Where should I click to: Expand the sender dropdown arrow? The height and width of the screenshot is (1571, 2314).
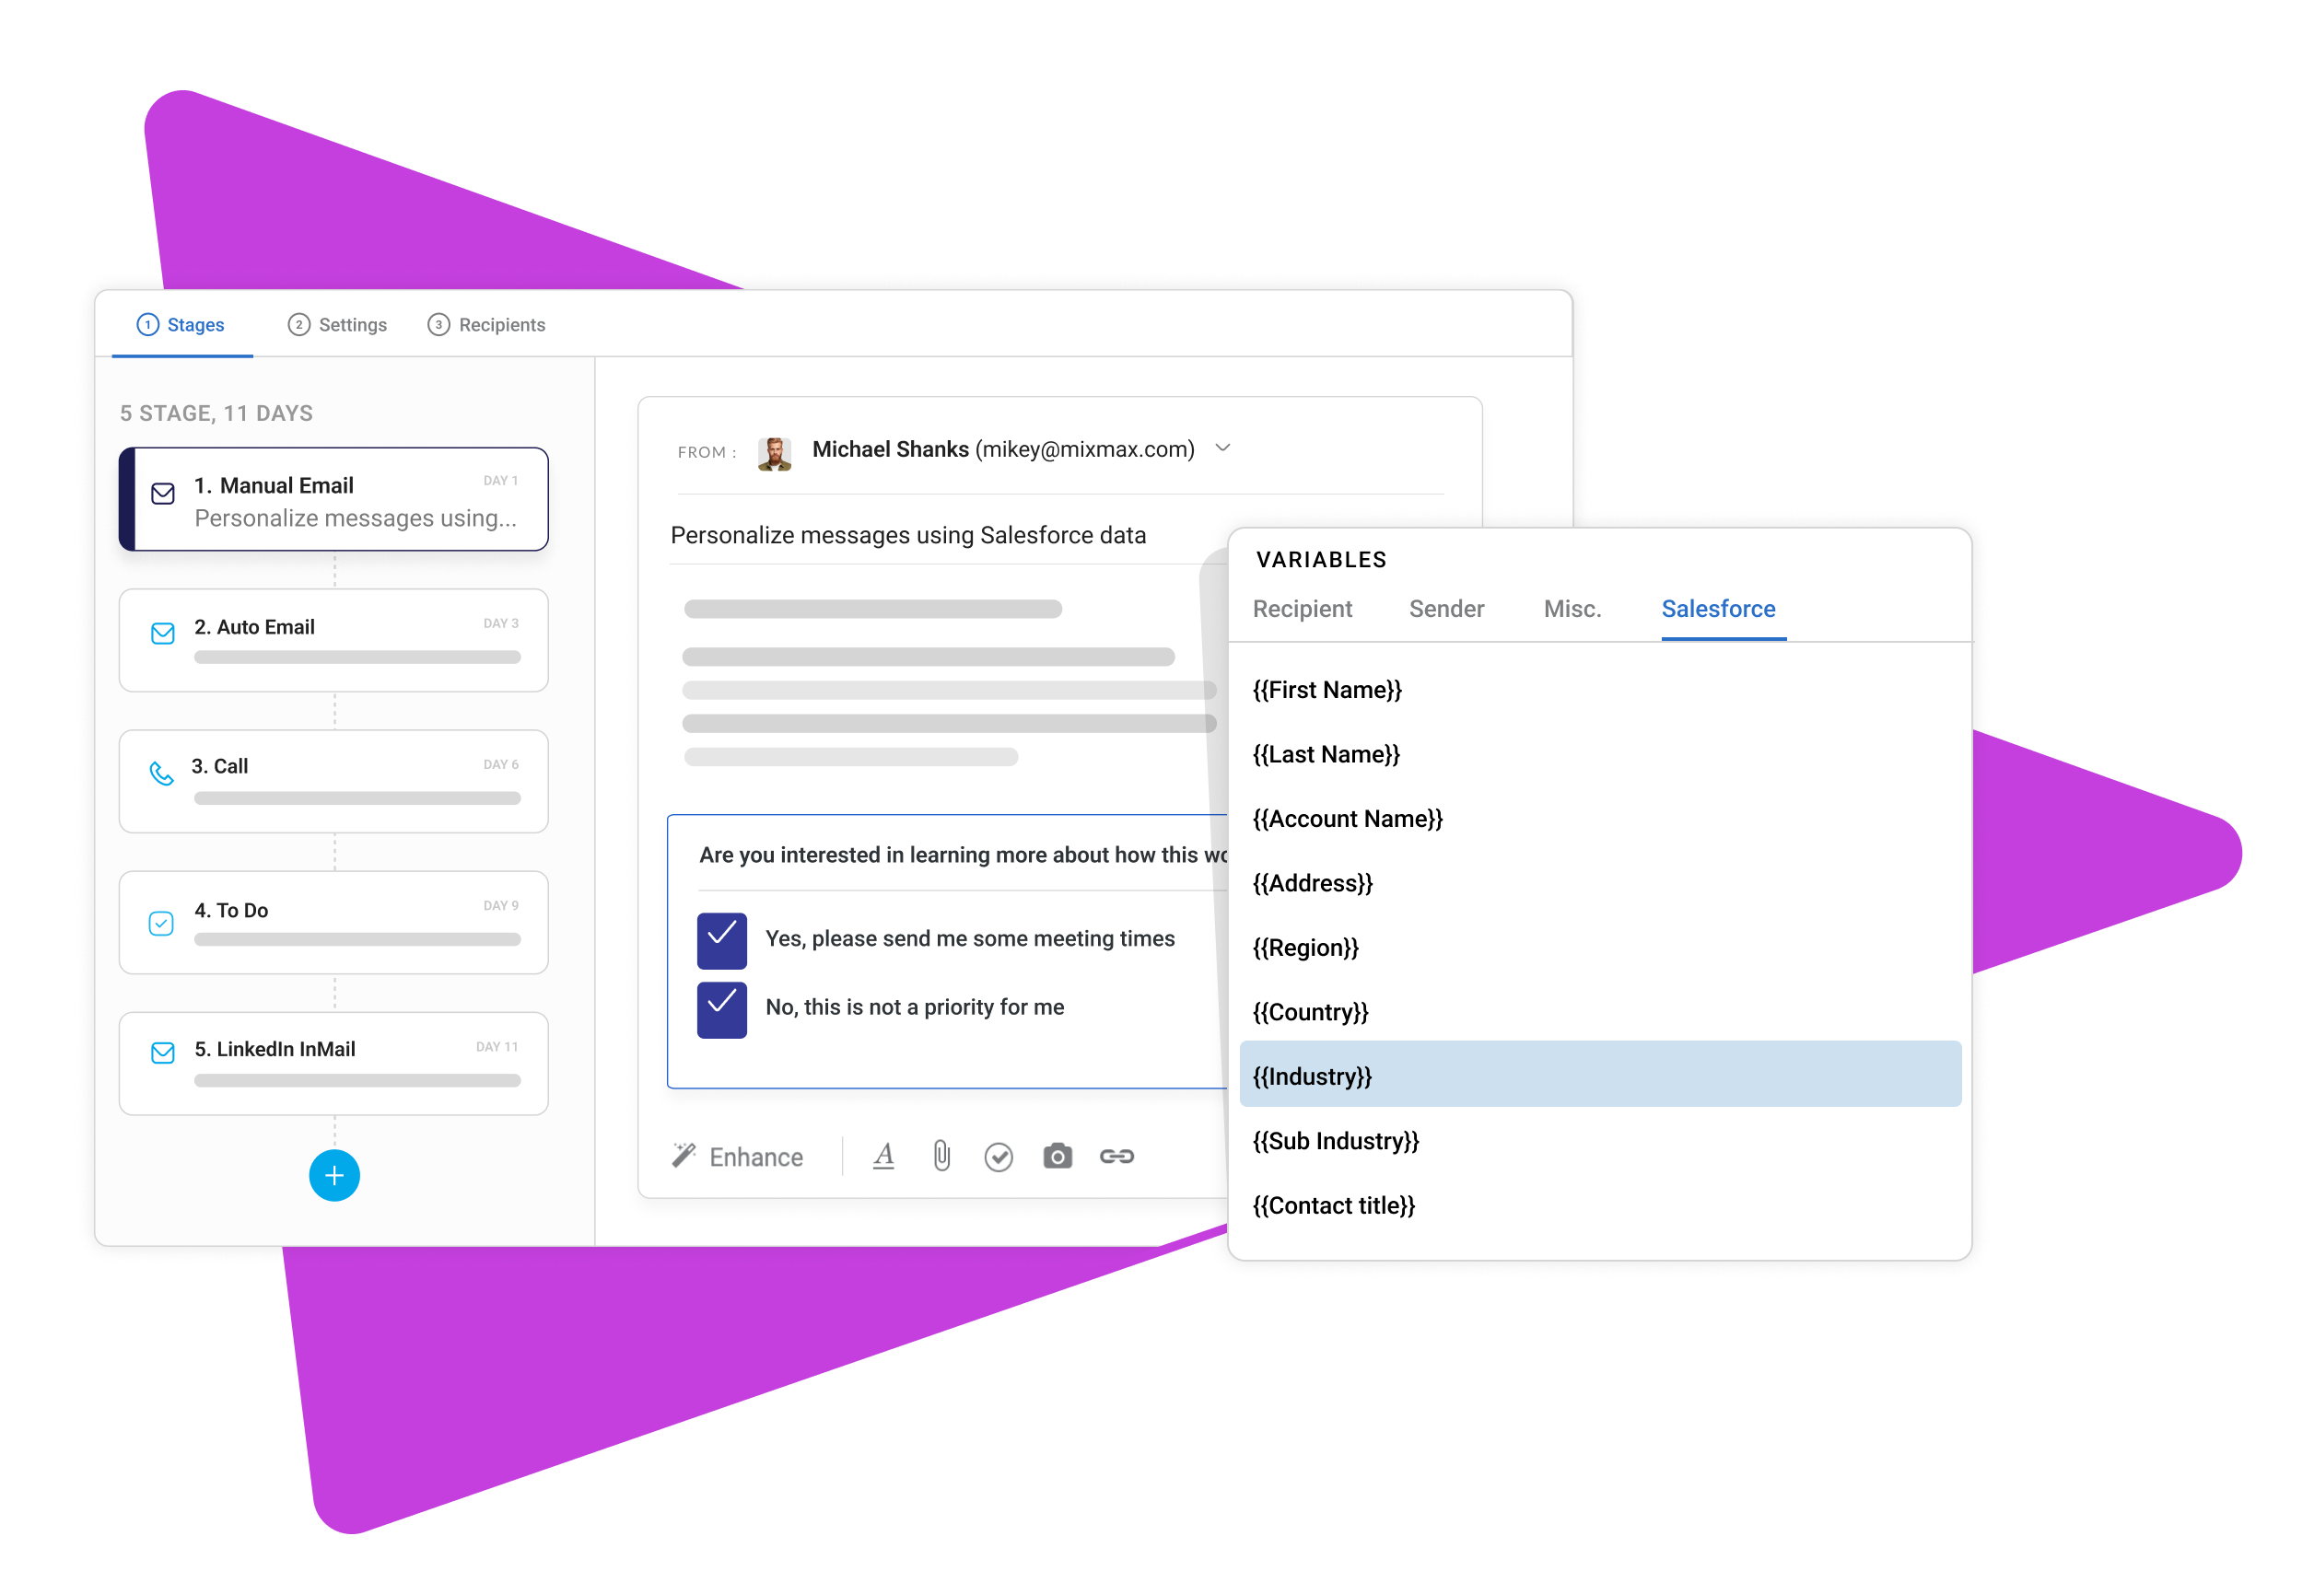pos(1229,448)
